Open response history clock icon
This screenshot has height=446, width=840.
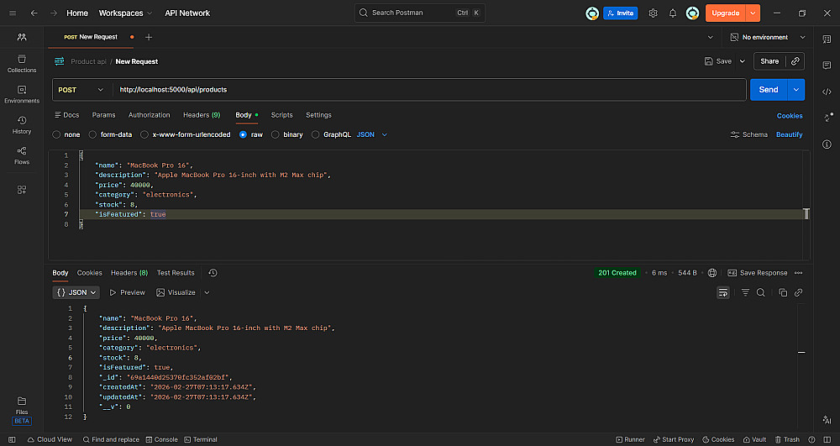[213, 273]
